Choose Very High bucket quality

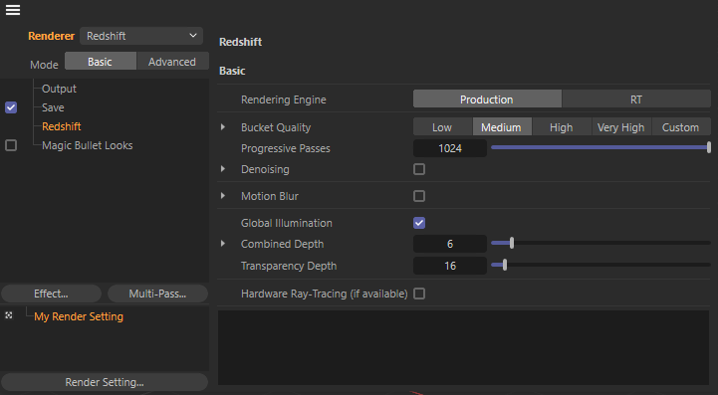pyautogui.click(x=621, y=127)
